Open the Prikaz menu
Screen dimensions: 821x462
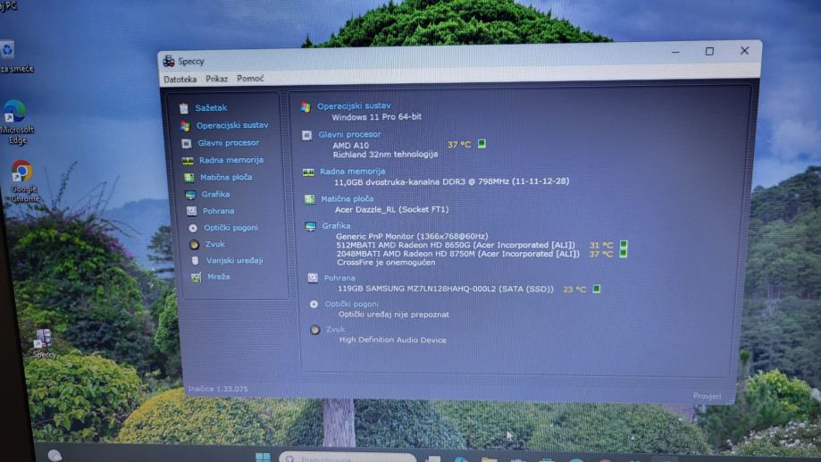[x=216, y=79]
